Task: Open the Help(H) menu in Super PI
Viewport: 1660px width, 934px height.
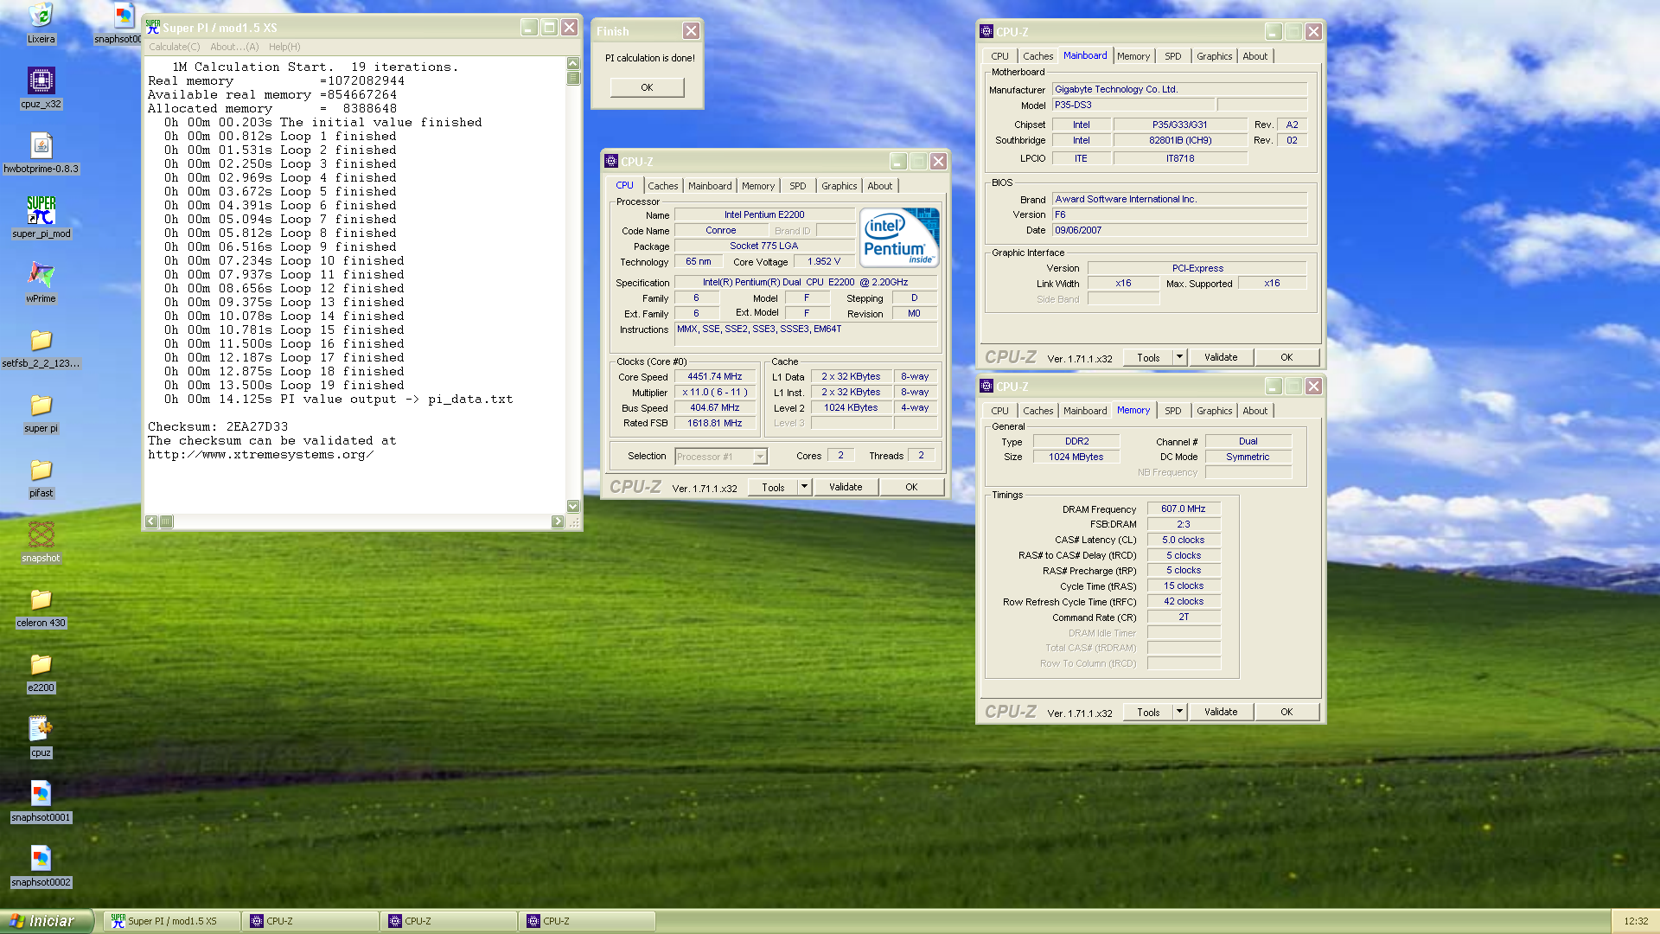Action: coord(284,47)
